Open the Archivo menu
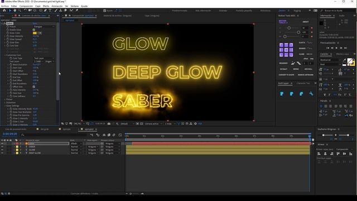The width and height of the screenshot is (357, 201). [x=5, y=6]
